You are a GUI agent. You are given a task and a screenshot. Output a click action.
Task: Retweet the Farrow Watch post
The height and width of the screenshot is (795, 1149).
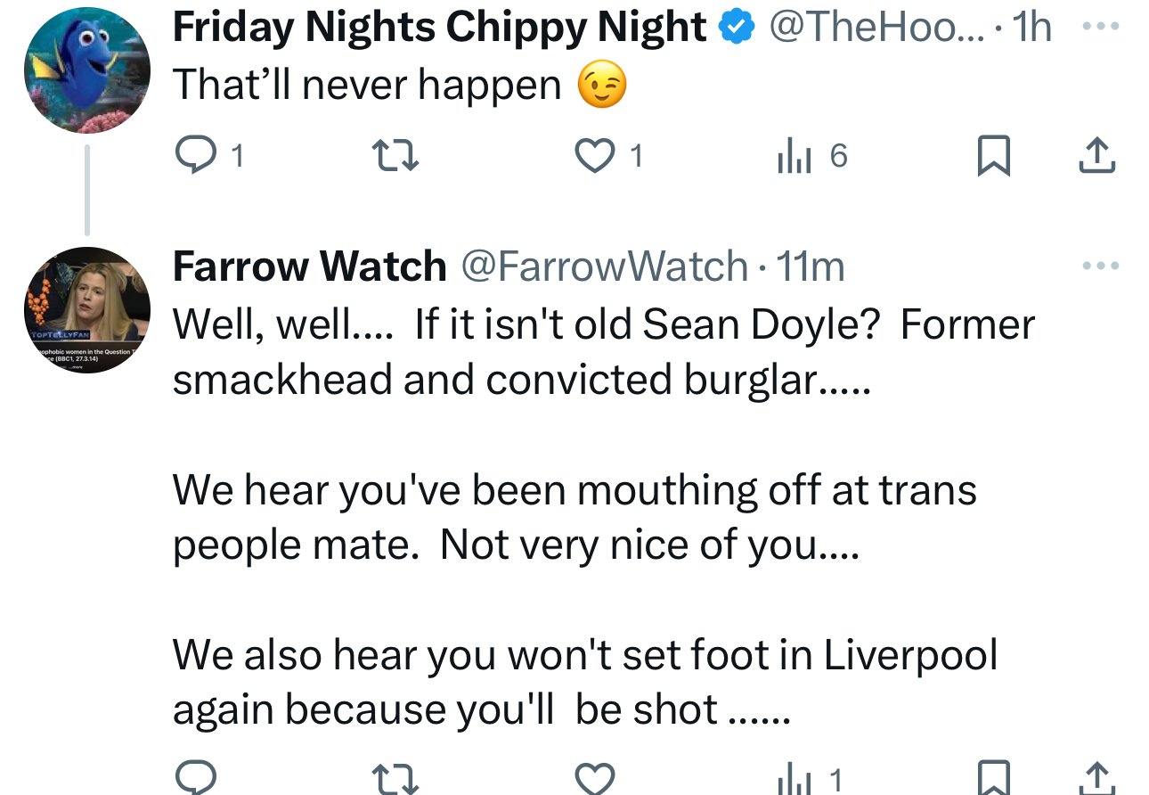(x=394, y=780)
